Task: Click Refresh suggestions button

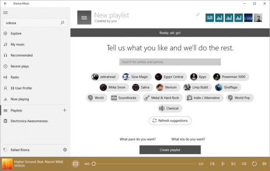Action: click(170, 121)
